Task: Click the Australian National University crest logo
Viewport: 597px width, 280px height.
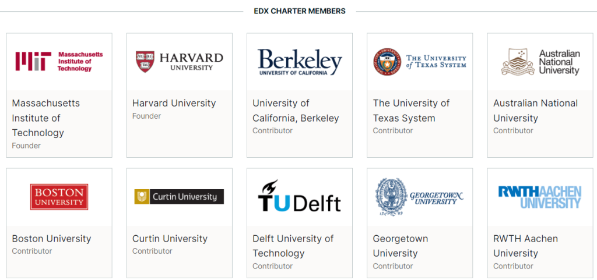Action: pyautogui.click(x=540, y=62)
